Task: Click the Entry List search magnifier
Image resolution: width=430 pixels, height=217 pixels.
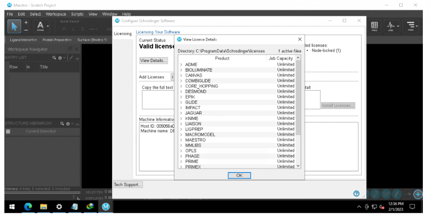Action: coord(54,58)
